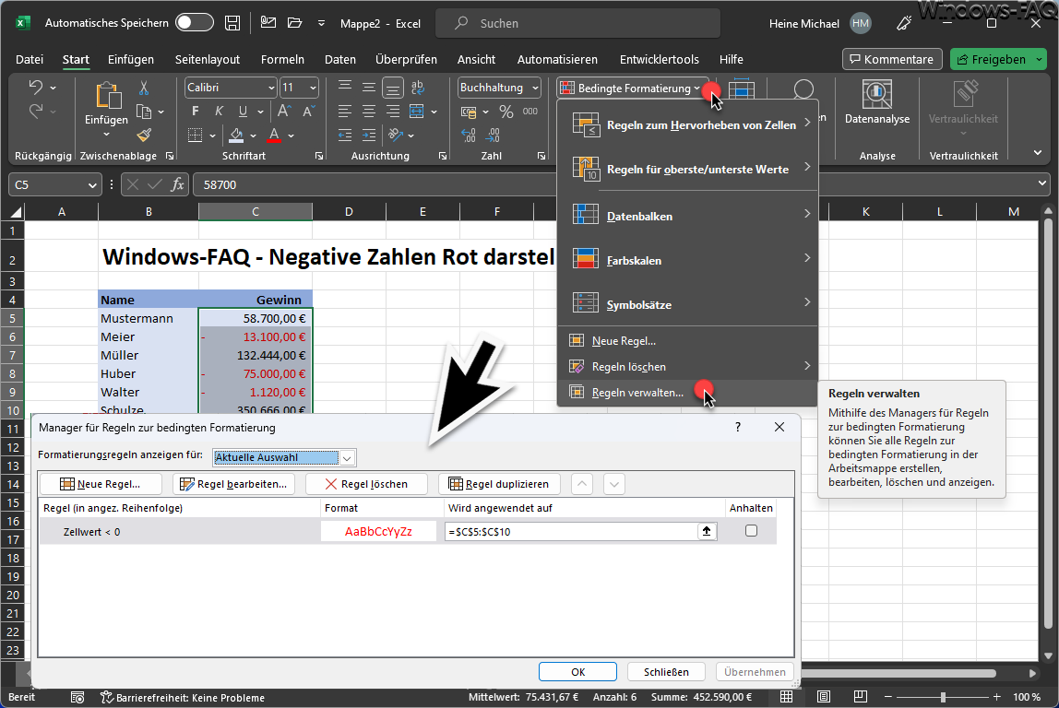Click the Suchen search box

tap(577, 23)
